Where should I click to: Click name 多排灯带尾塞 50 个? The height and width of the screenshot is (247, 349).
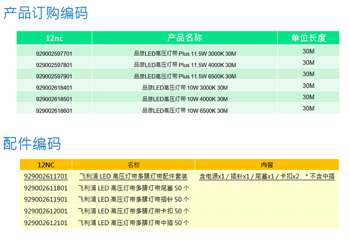point(134,188)
